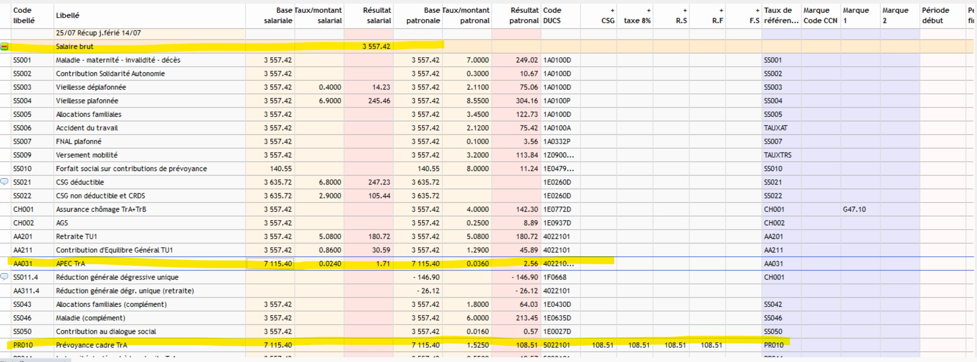Click the Marque Code CCN column header
Screen dimensions: 977x362
pos(821,16)
